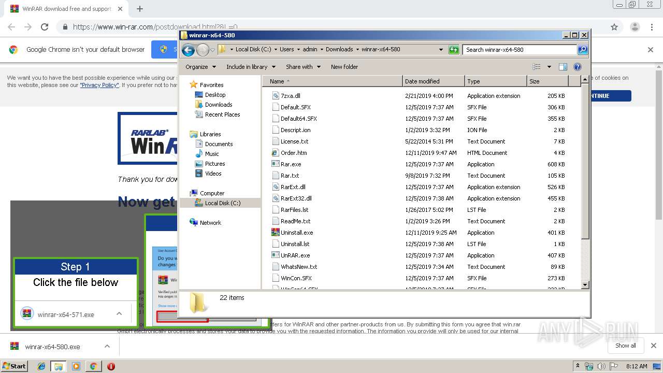Open the Chrome three-dot menu
This screenshot has height=373, width=663.
pyautogui.click(x=652, y=27)
